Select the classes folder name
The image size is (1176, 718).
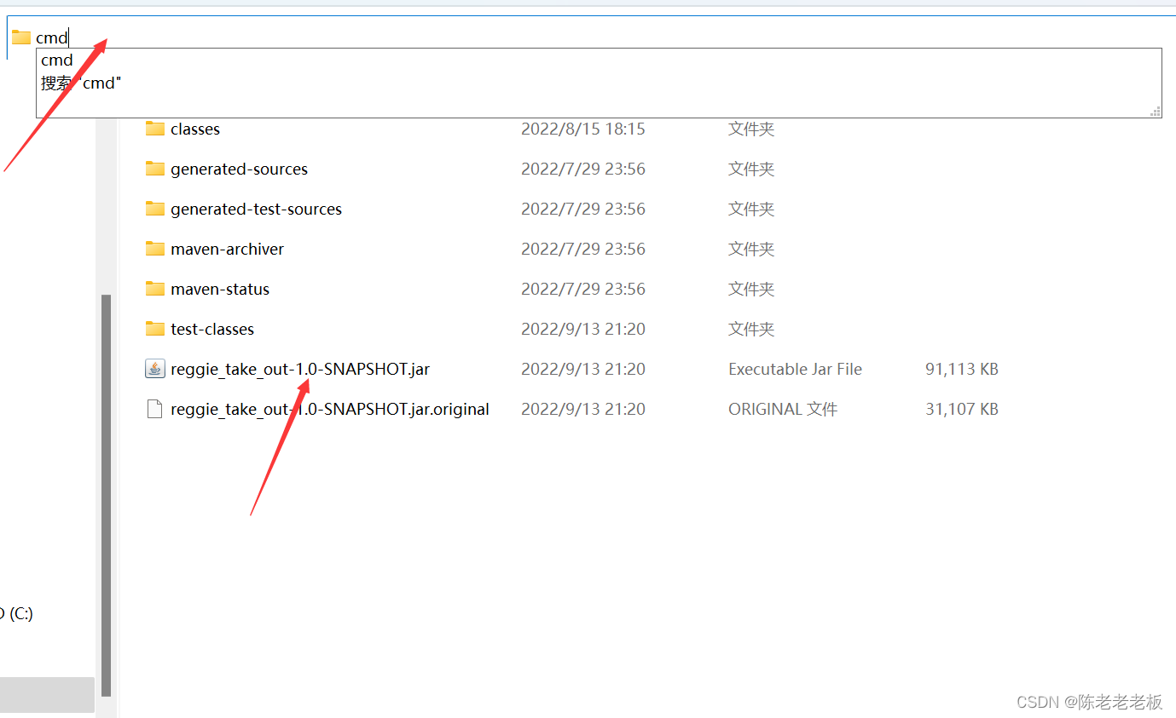coord(195,129)
